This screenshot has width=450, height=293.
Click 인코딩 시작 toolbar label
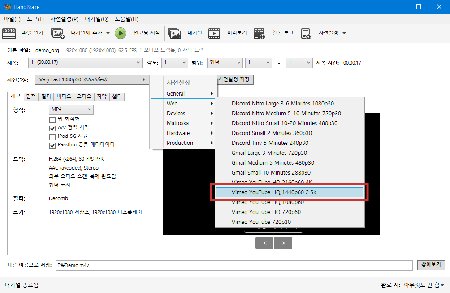click(147, 33)
